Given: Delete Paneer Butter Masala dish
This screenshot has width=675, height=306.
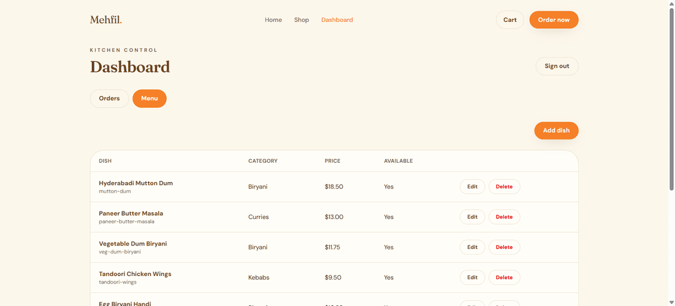Looking at the screenshot, I should pyautogui.click(x=504, y=217).
